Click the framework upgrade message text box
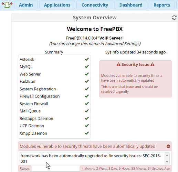The width and height of the screenshot is (178, 172). [93, 159]
